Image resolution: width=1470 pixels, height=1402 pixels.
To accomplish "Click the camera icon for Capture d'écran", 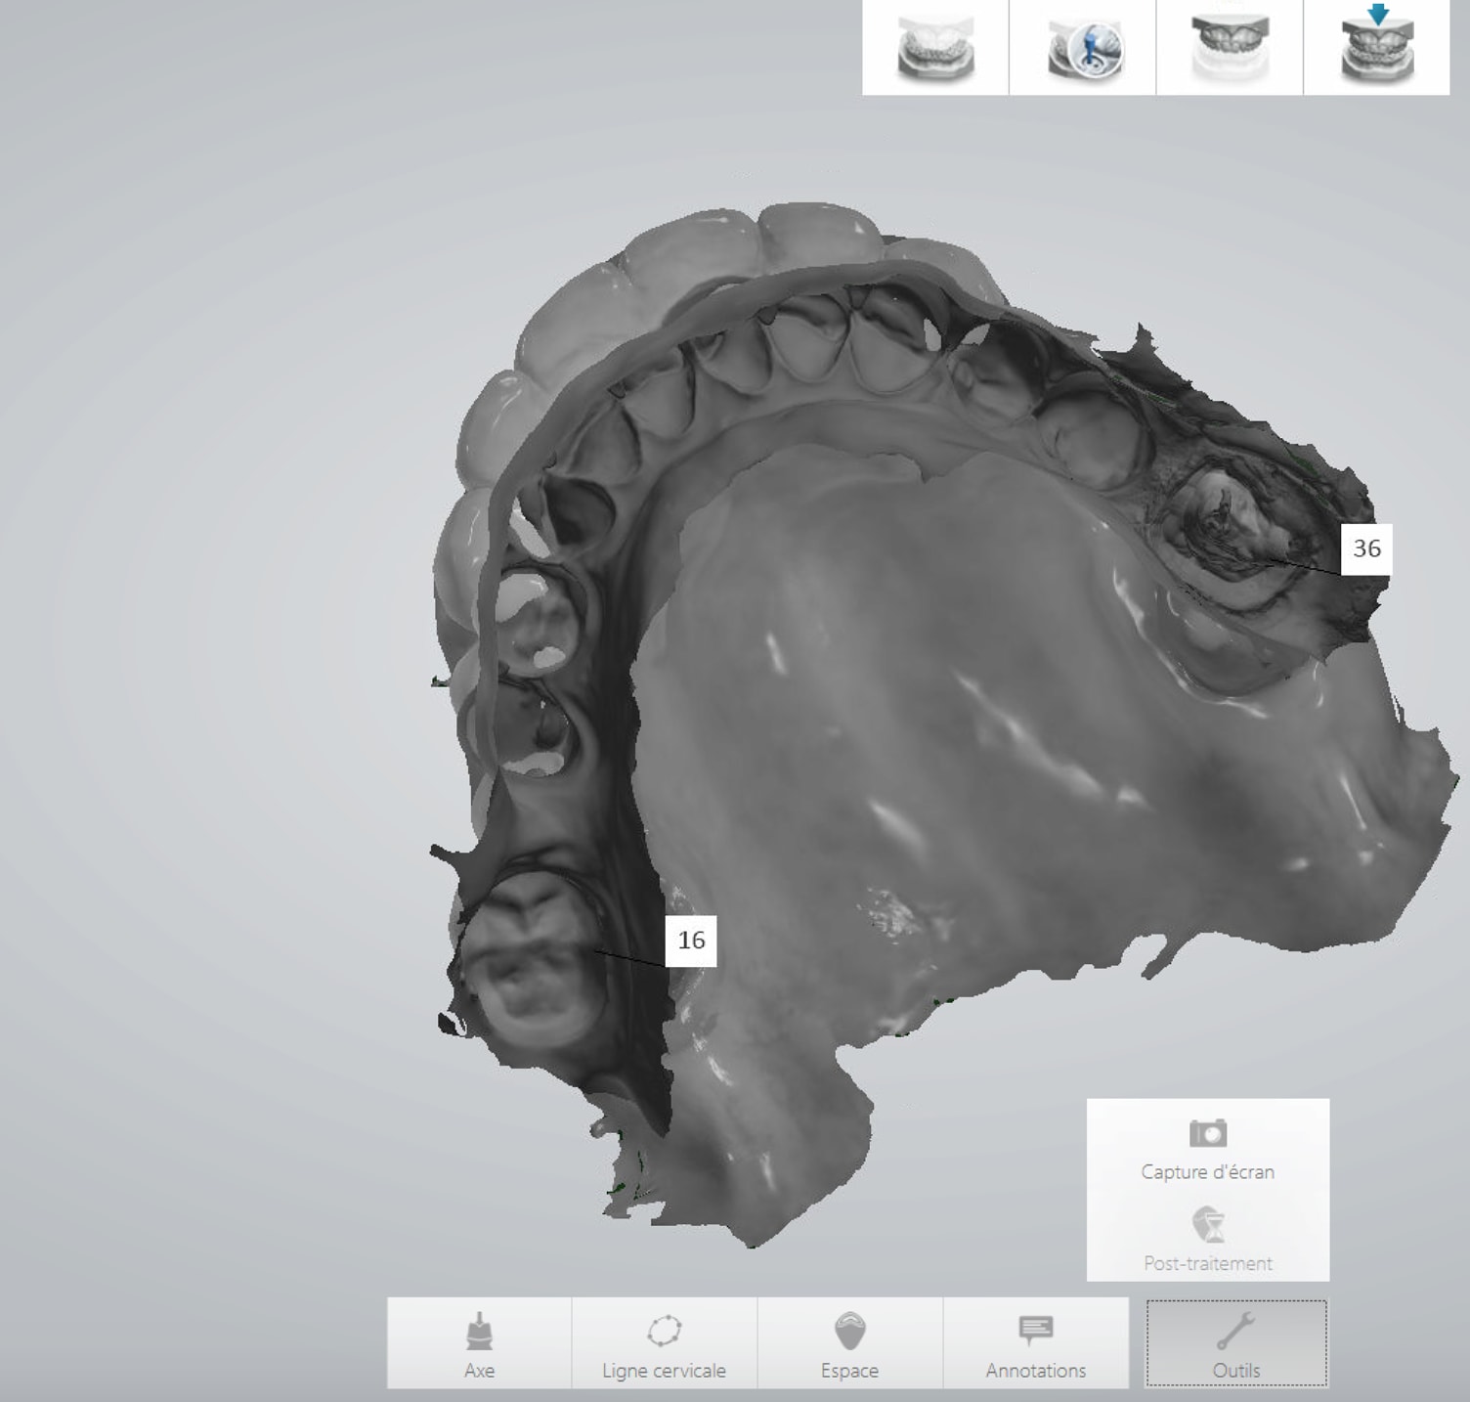I will tap(1207, 1133).
